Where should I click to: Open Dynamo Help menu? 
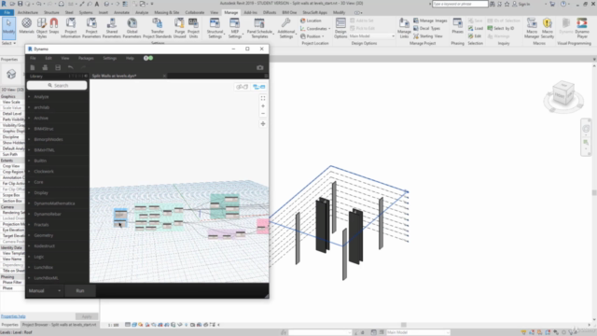click(130, 58)
